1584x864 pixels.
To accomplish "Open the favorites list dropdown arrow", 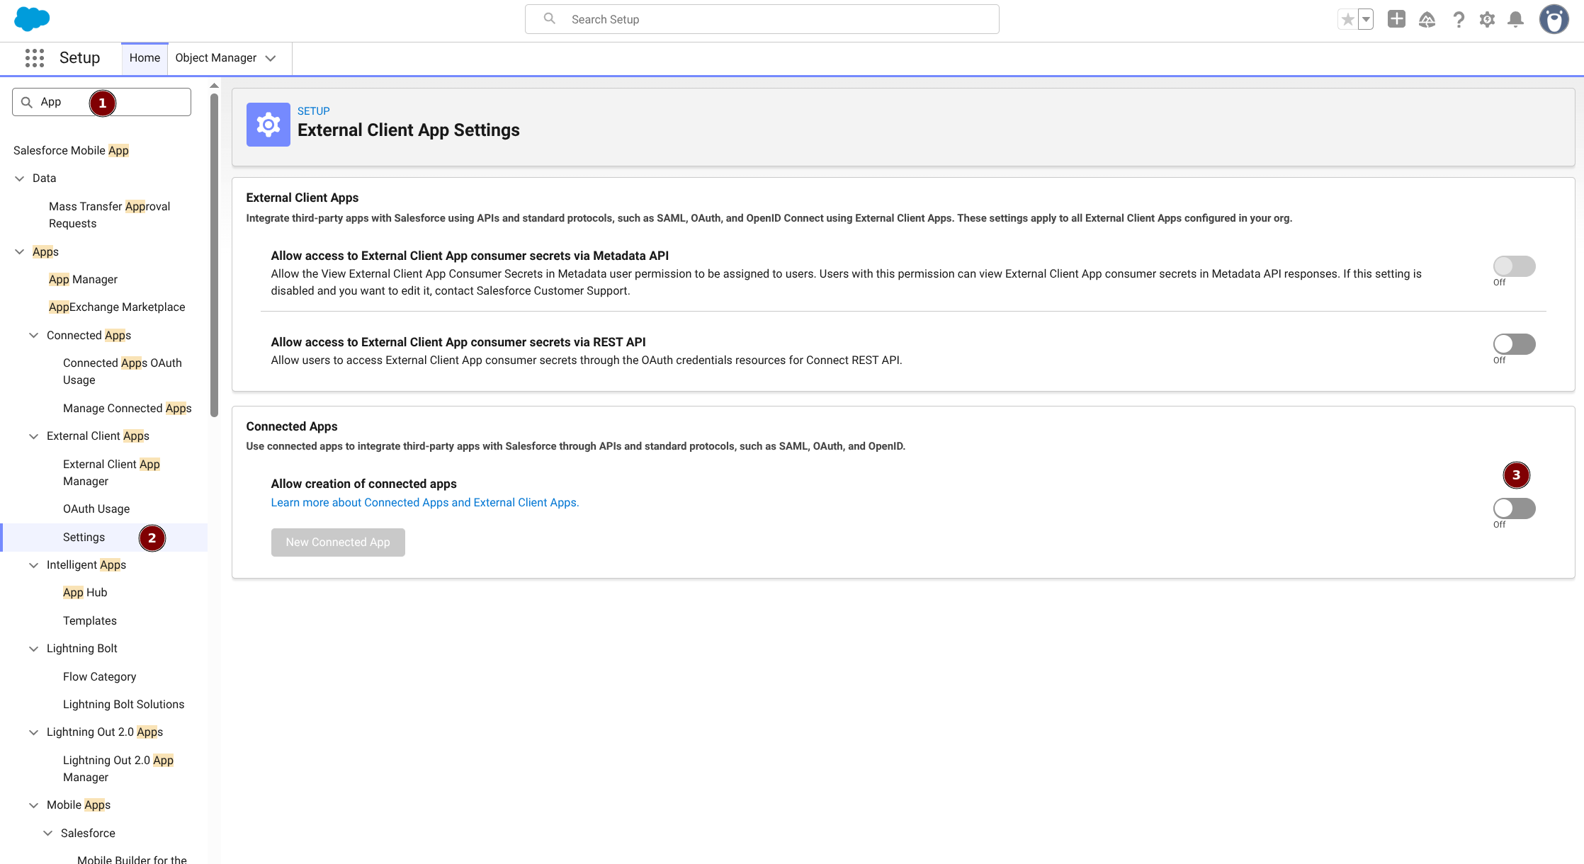I will pyautogui.click(x=1366, y=20).
